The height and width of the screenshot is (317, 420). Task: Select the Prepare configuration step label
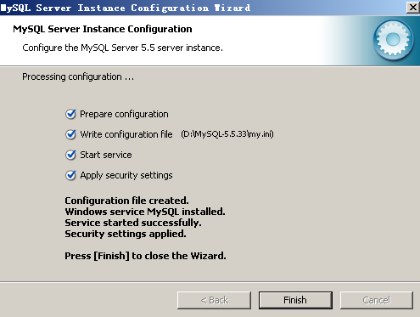point(124,114)
